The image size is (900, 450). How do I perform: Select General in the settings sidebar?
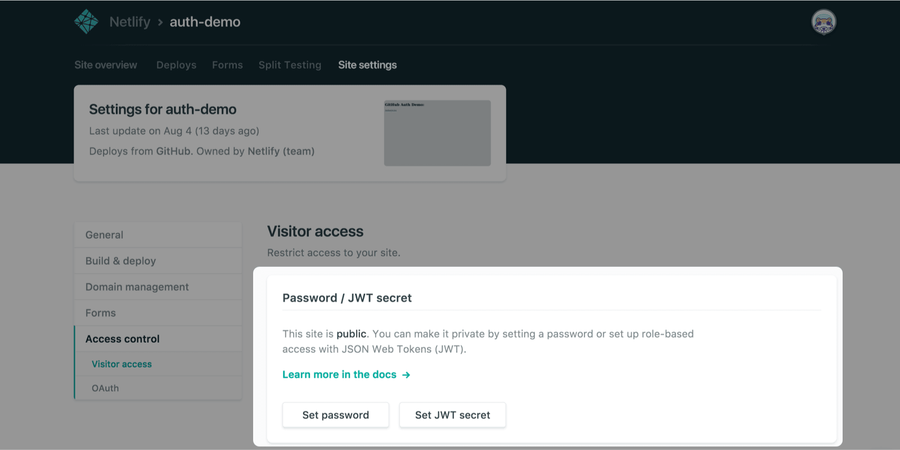click(x=105, y=235)
